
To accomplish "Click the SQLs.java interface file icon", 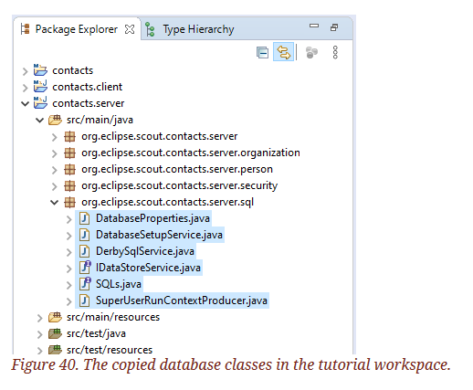I will (85, 283).
